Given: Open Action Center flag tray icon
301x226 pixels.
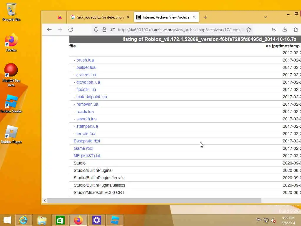Looking at the screenshot, I should 259,220.
